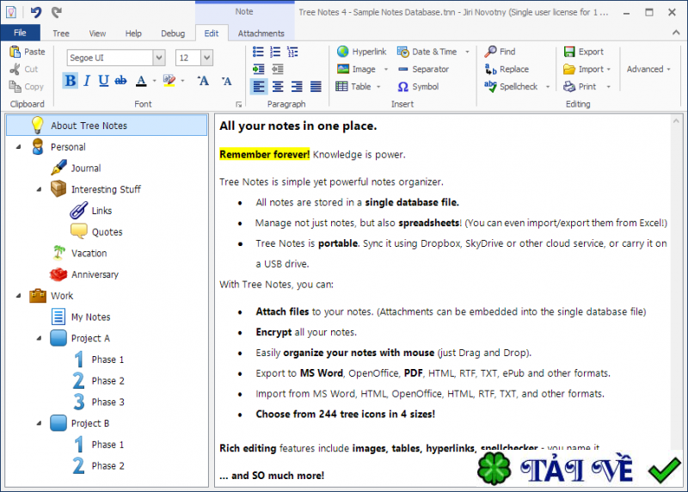The height and width of the screenshot is (492, 688).
Task: Open the font name dropdown
Action: (x=158, y=58)
